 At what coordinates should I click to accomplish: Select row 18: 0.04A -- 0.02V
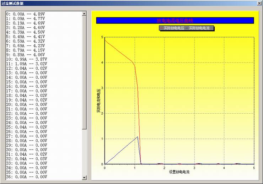point(26,96)
